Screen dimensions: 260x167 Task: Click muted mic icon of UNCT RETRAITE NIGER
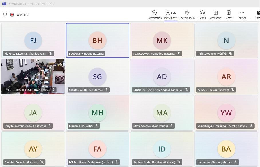click(53, 90)
